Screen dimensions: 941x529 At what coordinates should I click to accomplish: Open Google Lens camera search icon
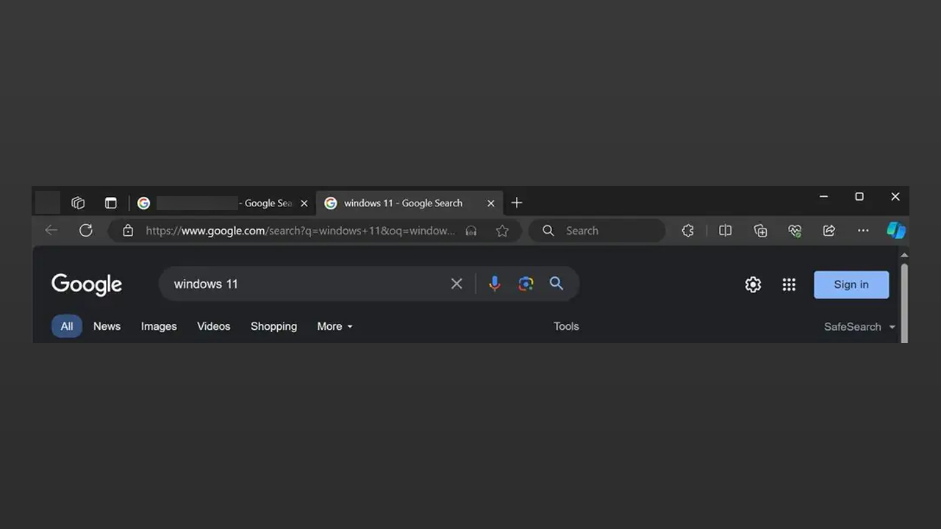[x=526, y=284]
